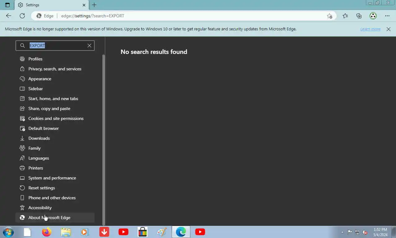Open the clock showing 1:52 PM

pyautogui.click(x=380, y=232)
